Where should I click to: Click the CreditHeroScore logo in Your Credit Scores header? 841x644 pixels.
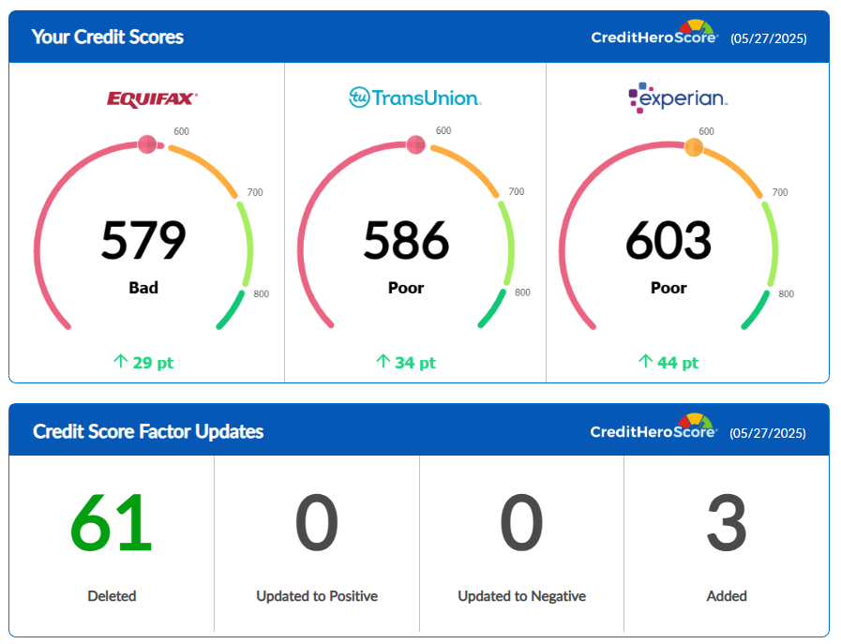pyautogui.click(x=654, y=33)
